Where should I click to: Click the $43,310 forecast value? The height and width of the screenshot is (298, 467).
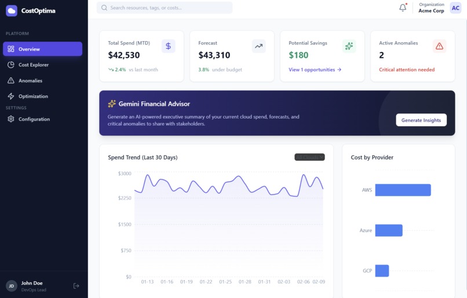tap(214, 55)
